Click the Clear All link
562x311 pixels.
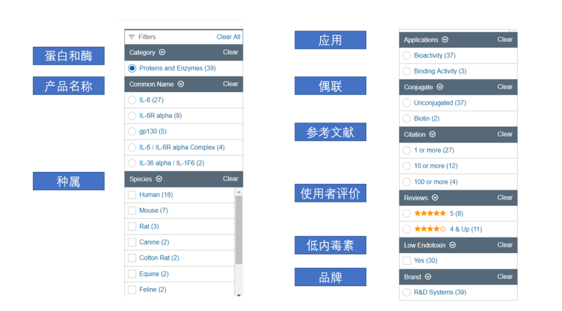point(228,37)
